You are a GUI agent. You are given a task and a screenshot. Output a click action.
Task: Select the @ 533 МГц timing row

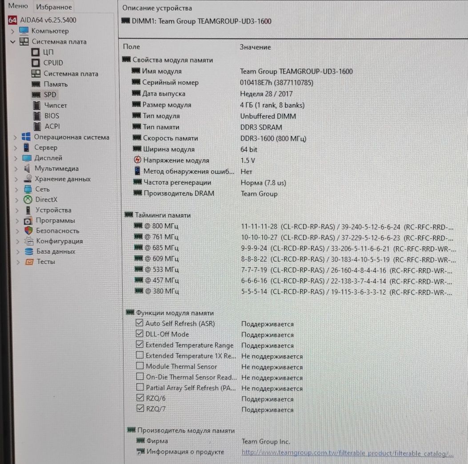(293, 270)
